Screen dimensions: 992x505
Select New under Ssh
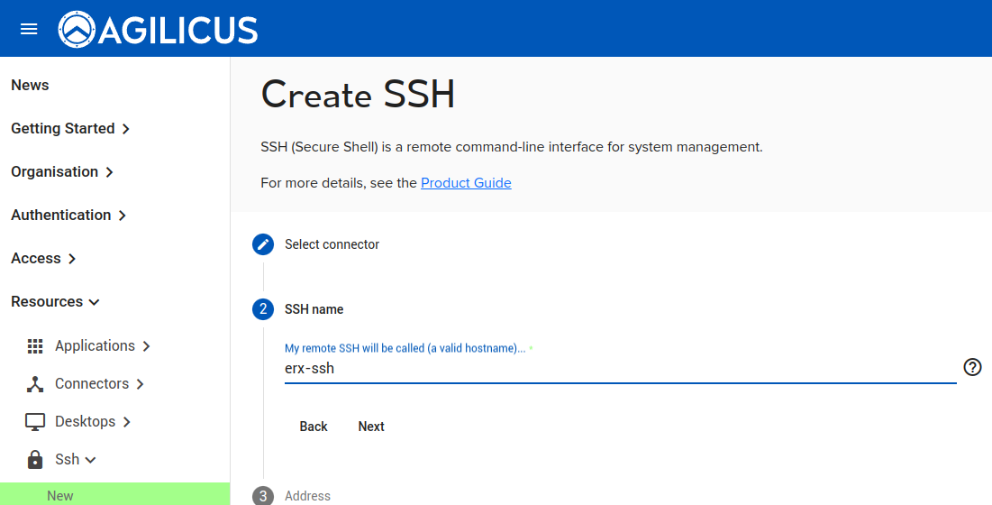60,495
